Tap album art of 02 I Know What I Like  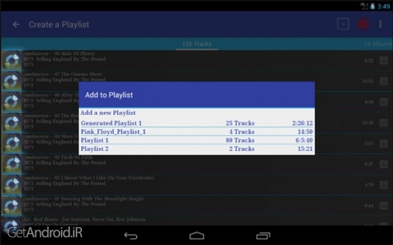pos(12,185)
